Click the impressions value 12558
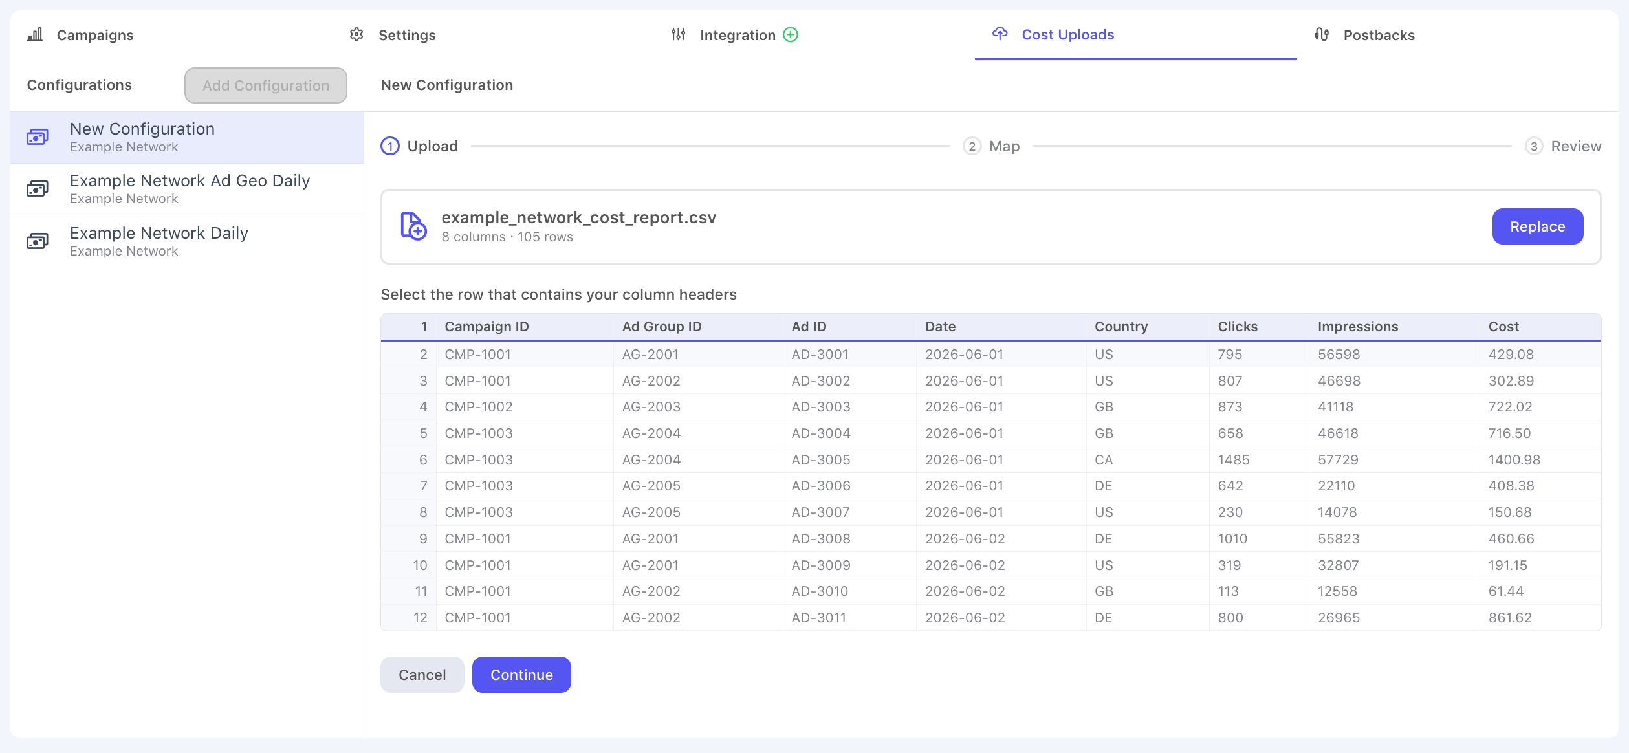This screenshot has height=753, width=1629. 1337,591
